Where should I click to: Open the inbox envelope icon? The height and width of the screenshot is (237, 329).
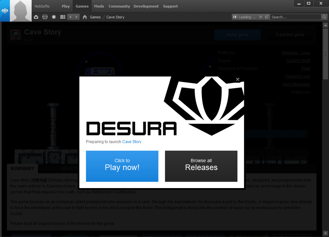[36, 17]
